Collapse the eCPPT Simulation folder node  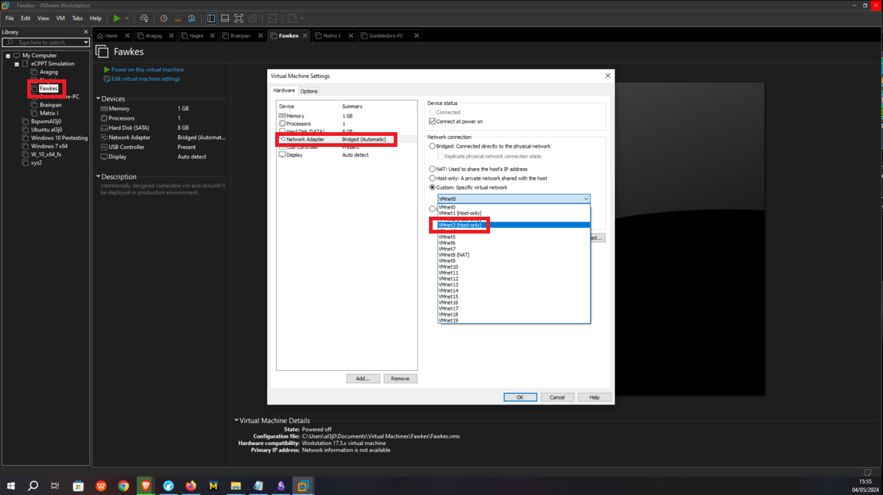(16, 64)
